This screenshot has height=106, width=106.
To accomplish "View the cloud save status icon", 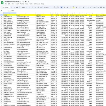I will (x=29, y=2).
